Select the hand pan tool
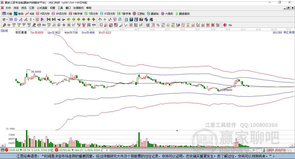The height and width of the screenshot is (159, 295). pos(100,20)
